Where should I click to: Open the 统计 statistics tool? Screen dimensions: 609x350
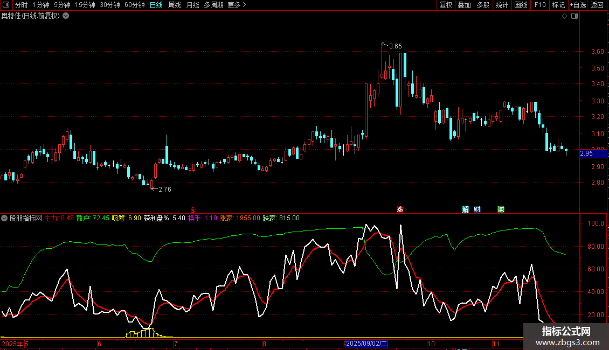click(502, 5)
